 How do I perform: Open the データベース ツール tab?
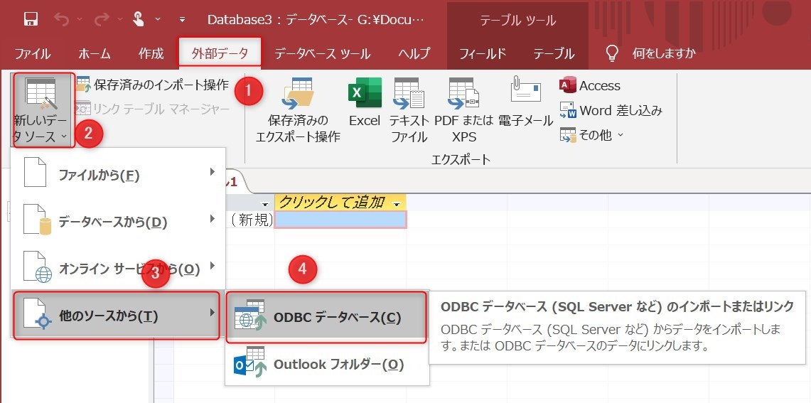click(x=322, y=53)
